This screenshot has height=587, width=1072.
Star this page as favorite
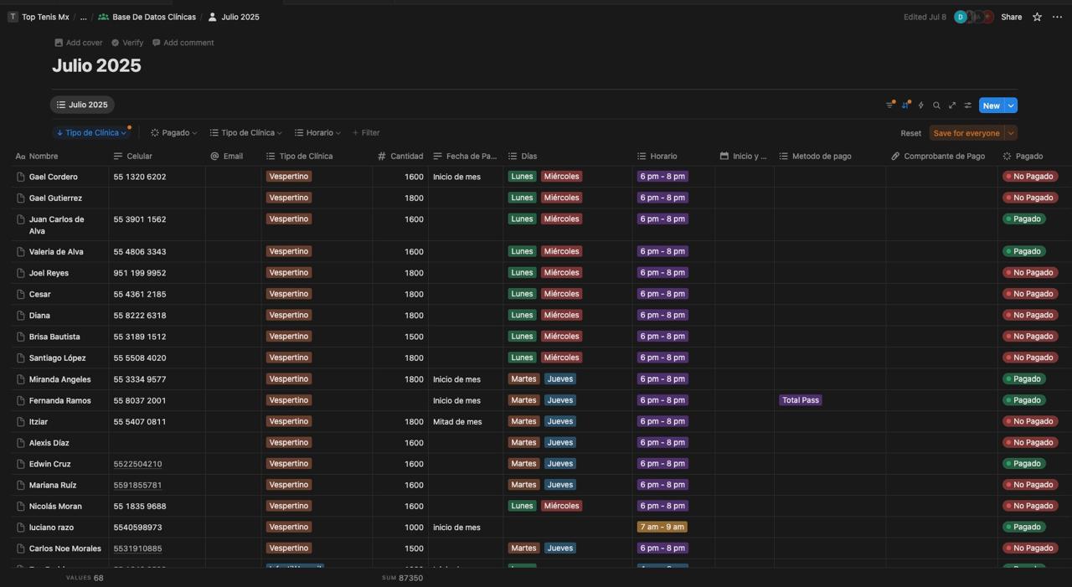click(x=1037, y=17)
